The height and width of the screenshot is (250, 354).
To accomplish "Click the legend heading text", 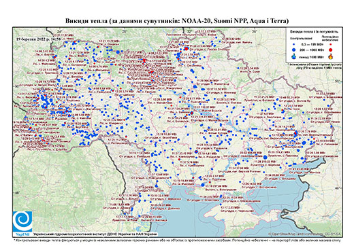I will point(315,31).
